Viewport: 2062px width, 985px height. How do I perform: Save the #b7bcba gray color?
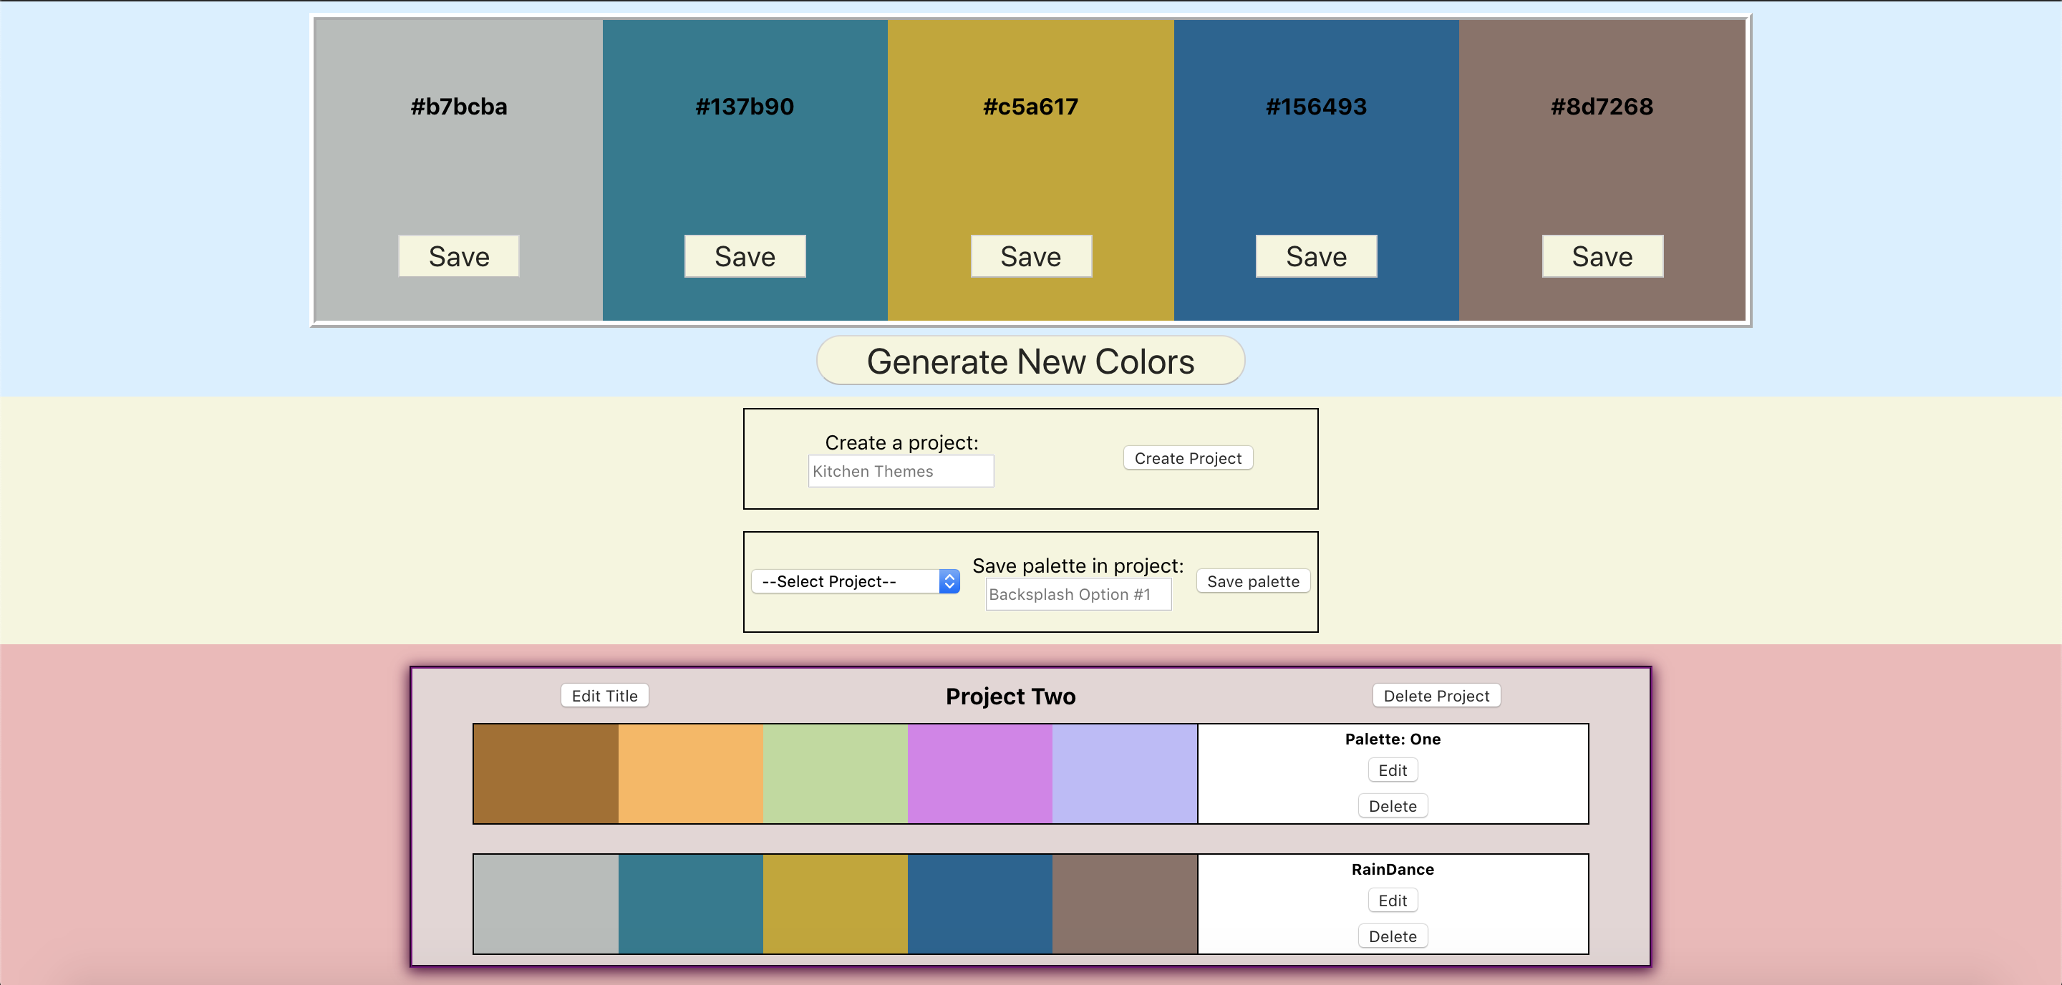pyautogui.click(x=458, y=256)
